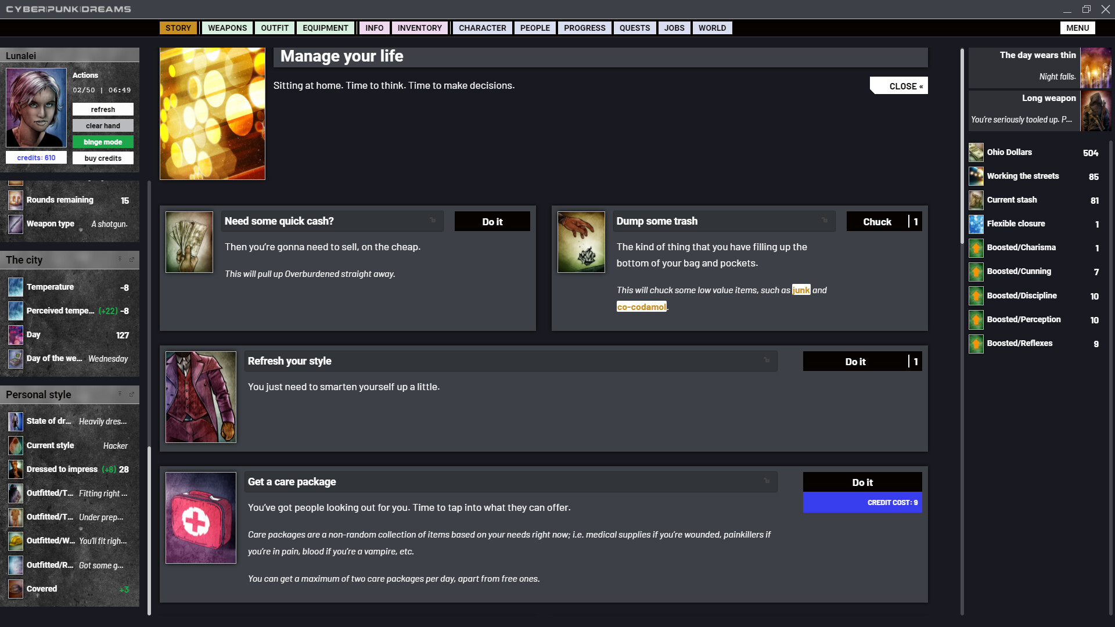Image resolution: width=1115 pixels, height=627 pixels.
Task: Click the Boosted/Charisma boost arrow icon
Action: click(976, 248)
